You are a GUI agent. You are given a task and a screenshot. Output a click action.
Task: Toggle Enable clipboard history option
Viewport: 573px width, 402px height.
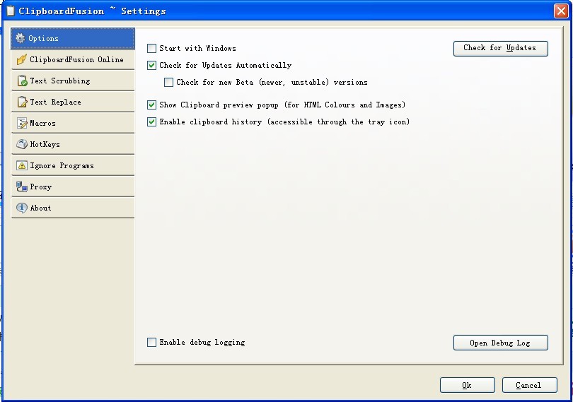[x=151, y=122]
